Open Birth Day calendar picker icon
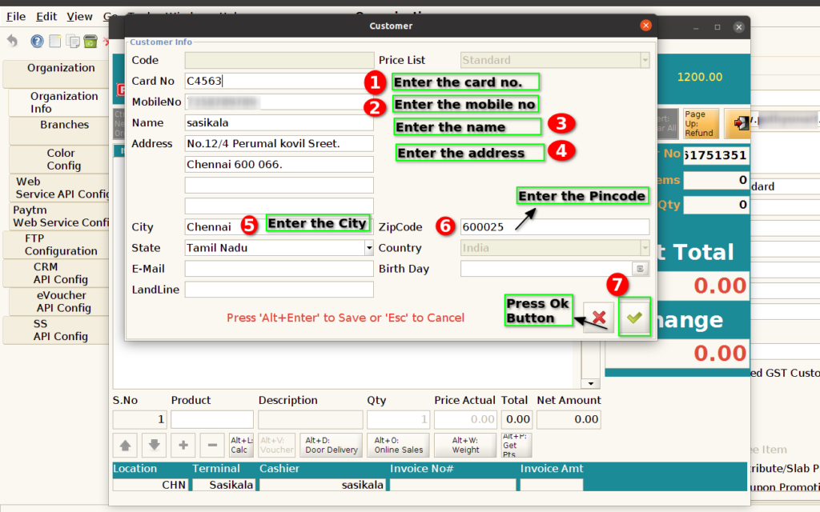The image size is (820, 512). [x=640, y=269]
